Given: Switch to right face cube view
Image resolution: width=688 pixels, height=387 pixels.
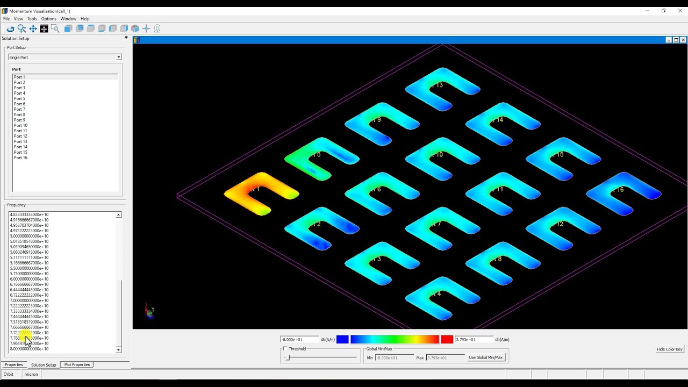Looking at the screenshot, I should (x=124, y=28).
